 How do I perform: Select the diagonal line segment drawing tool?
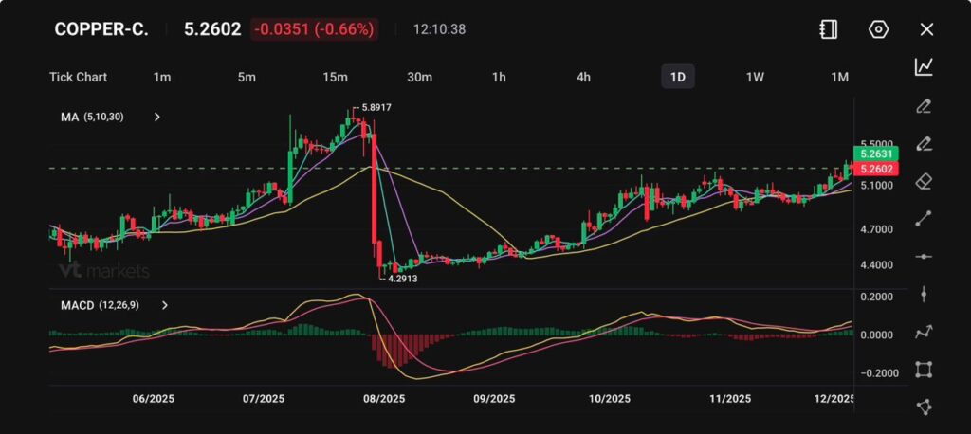click(x=924, y=219)
